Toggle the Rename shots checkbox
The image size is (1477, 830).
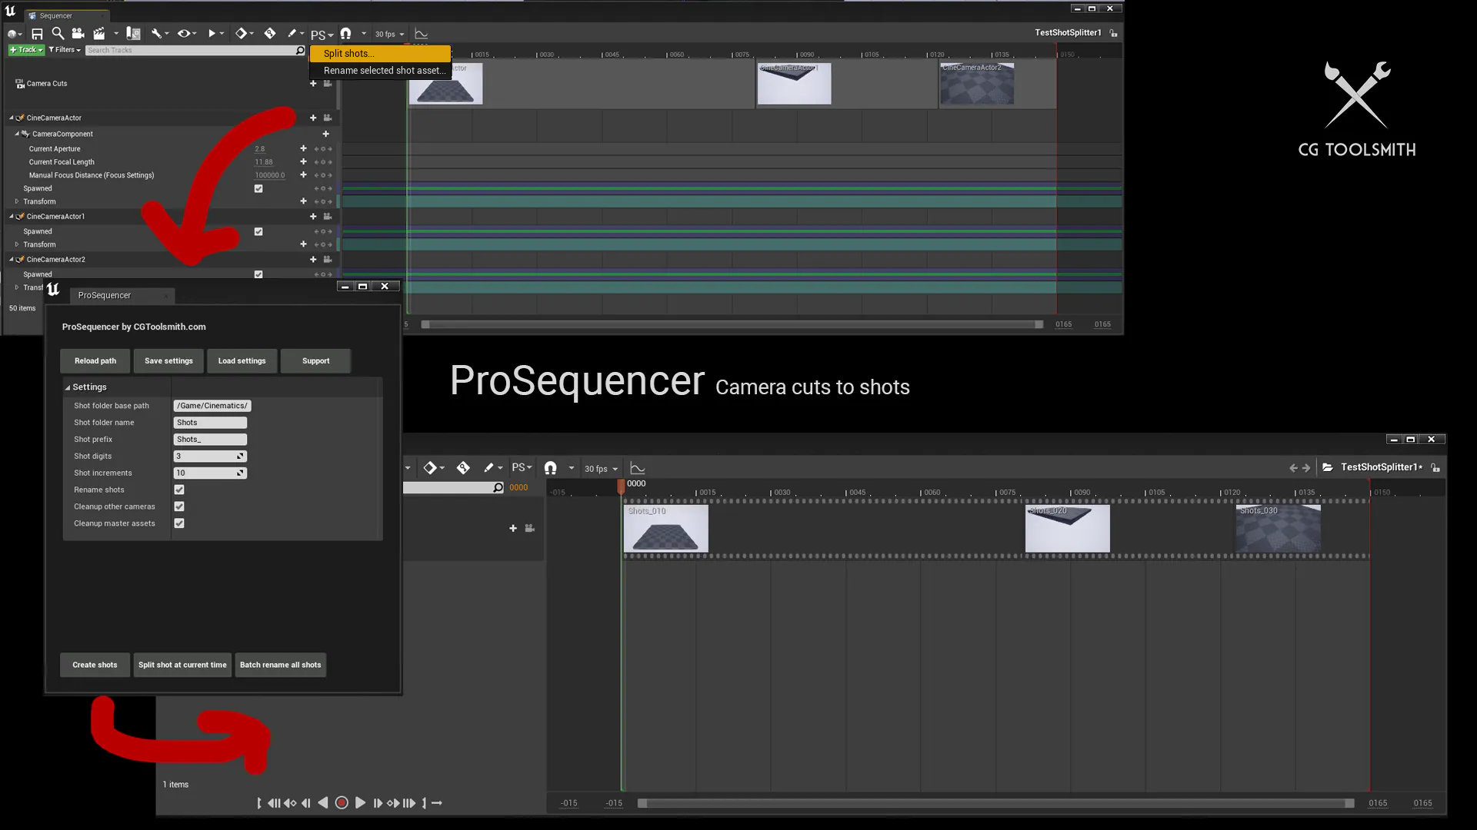point(179,490)
